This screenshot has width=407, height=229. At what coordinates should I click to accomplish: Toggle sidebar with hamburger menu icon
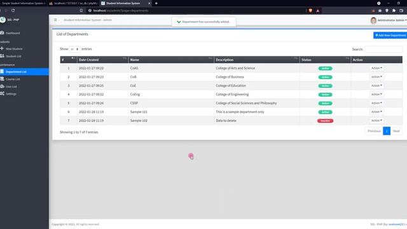pos(55,20)
